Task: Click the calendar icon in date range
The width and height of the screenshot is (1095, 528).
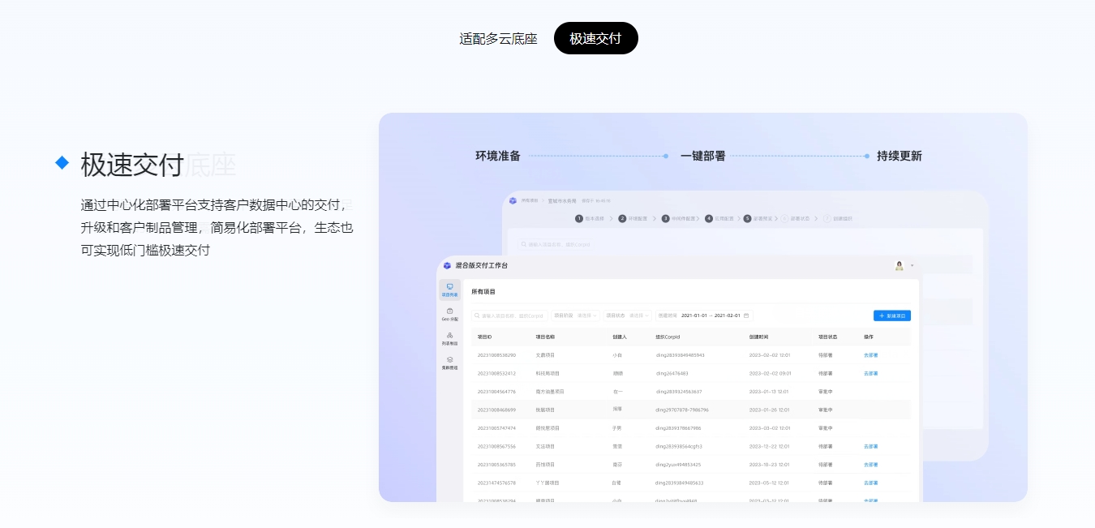Action: 746,316
